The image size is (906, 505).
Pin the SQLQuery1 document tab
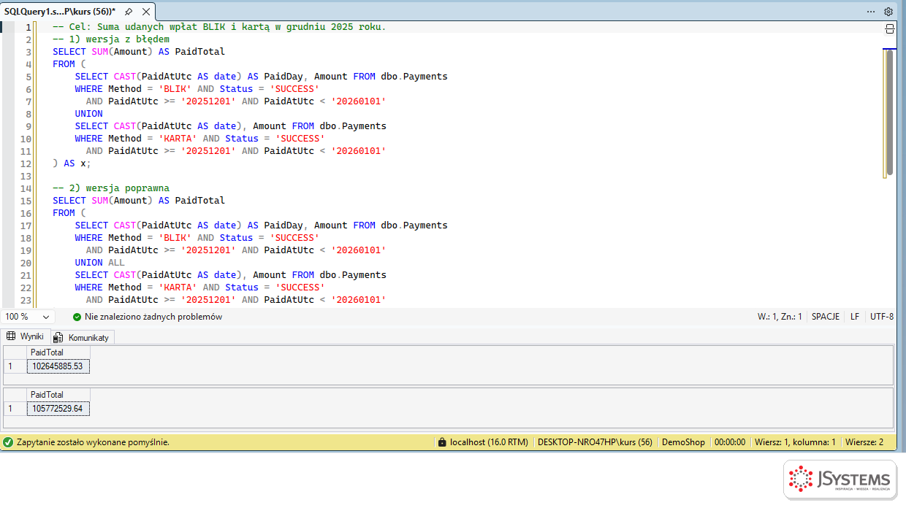(129, 12)
